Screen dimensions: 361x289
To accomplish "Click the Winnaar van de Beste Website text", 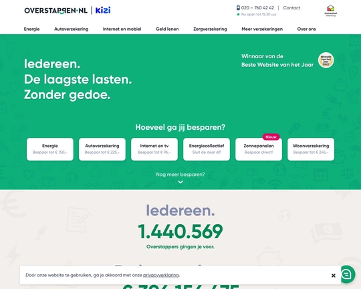I will coord(277,61).
